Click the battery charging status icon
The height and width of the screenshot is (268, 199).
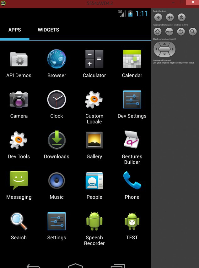click(x=130, y=13)
